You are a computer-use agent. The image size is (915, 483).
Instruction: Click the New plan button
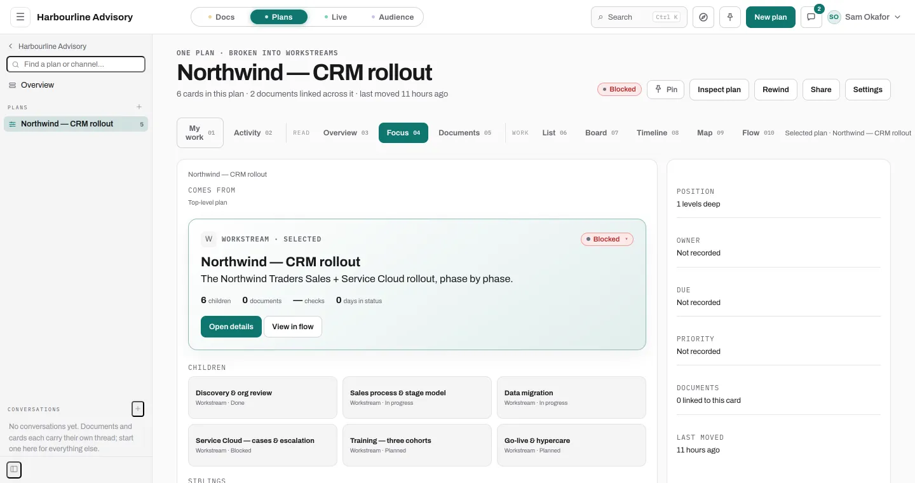coord(771,17)
